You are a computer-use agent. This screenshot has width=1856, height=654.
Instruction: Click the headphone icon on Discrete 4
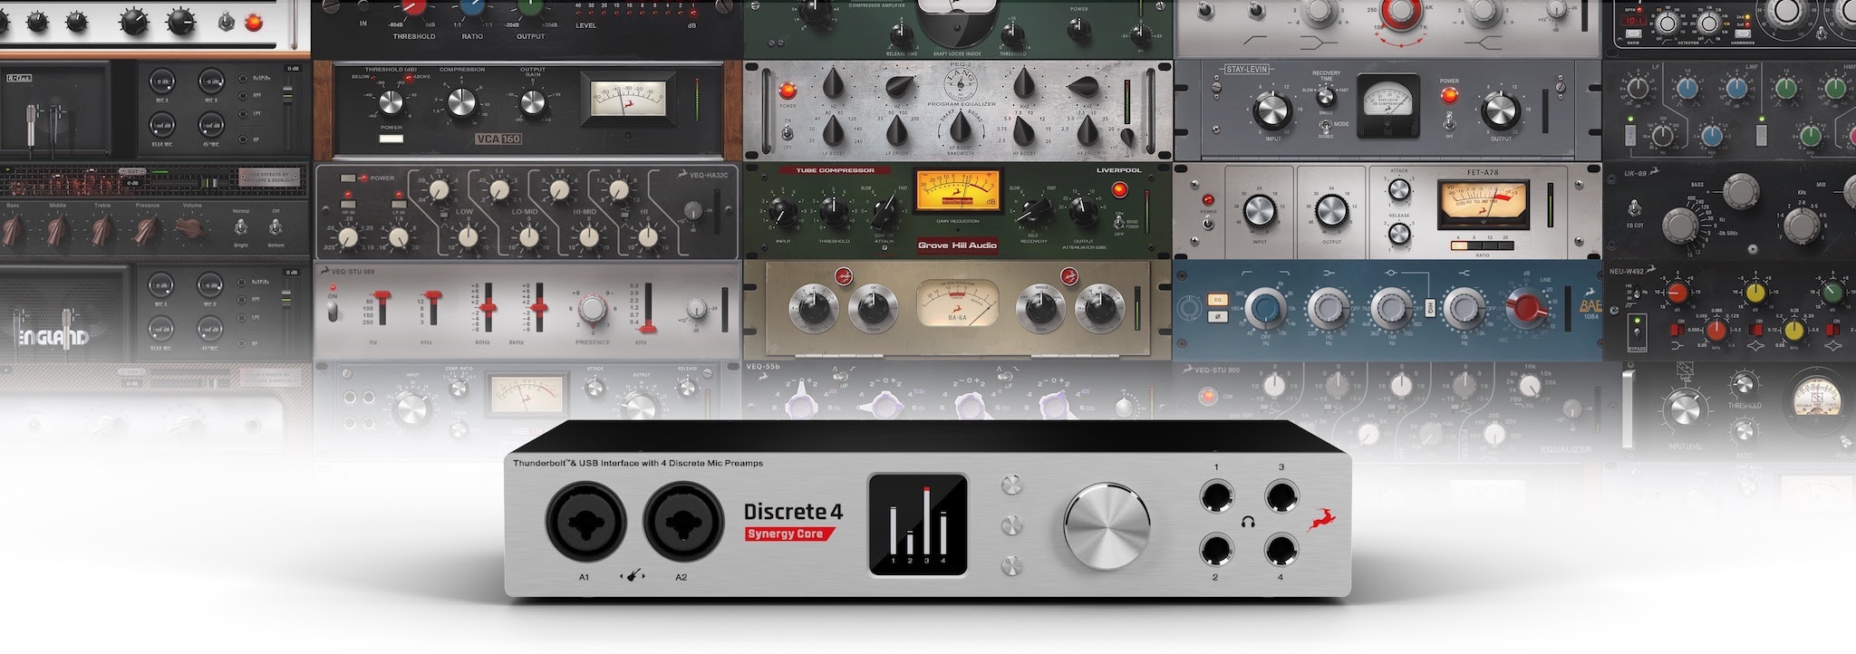[1248, 523]
